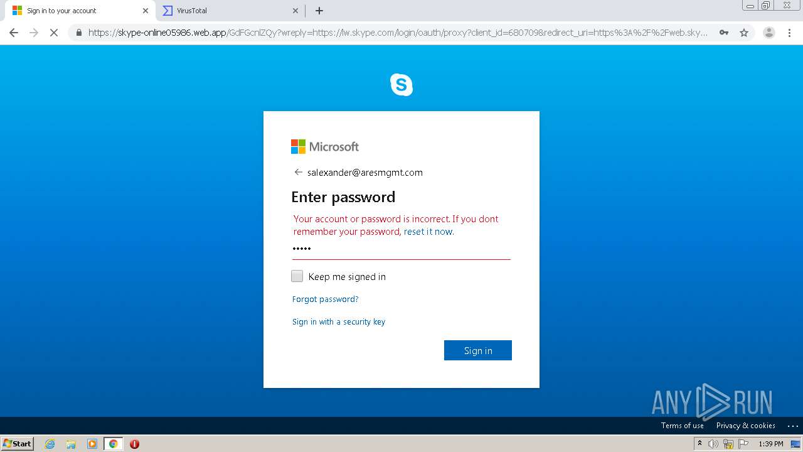Click the reset it now link
Screen dimensions: 803x452
(428, 232)
